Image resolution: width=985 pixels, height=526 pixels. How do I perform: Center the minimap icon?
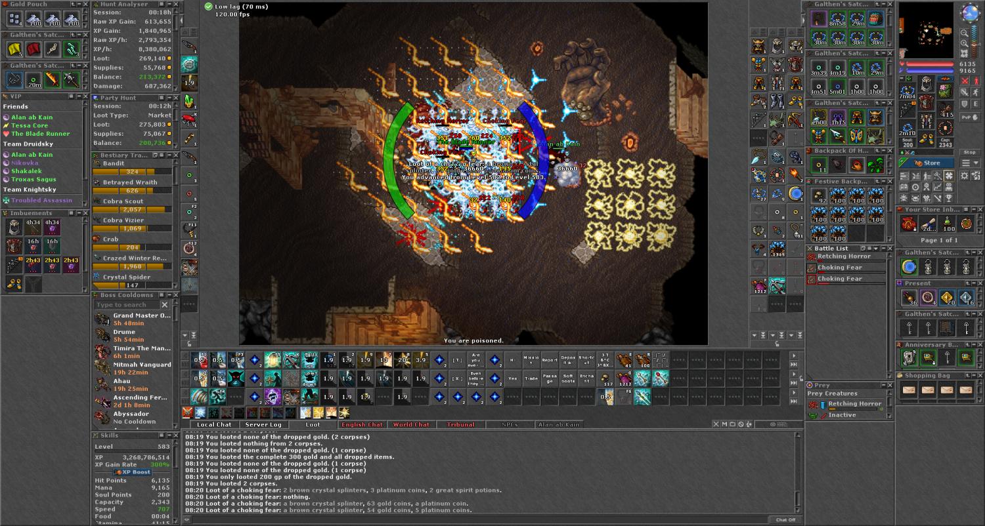[965, 54]
